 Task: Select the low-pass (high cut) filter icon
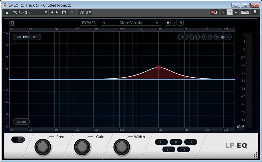(x=183, y=149)
